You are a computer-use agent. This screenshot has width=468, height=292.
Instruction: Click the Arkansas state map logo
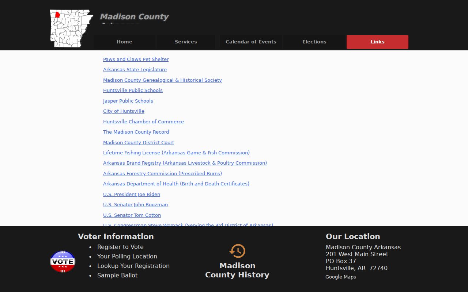click(x=71, y=28)
